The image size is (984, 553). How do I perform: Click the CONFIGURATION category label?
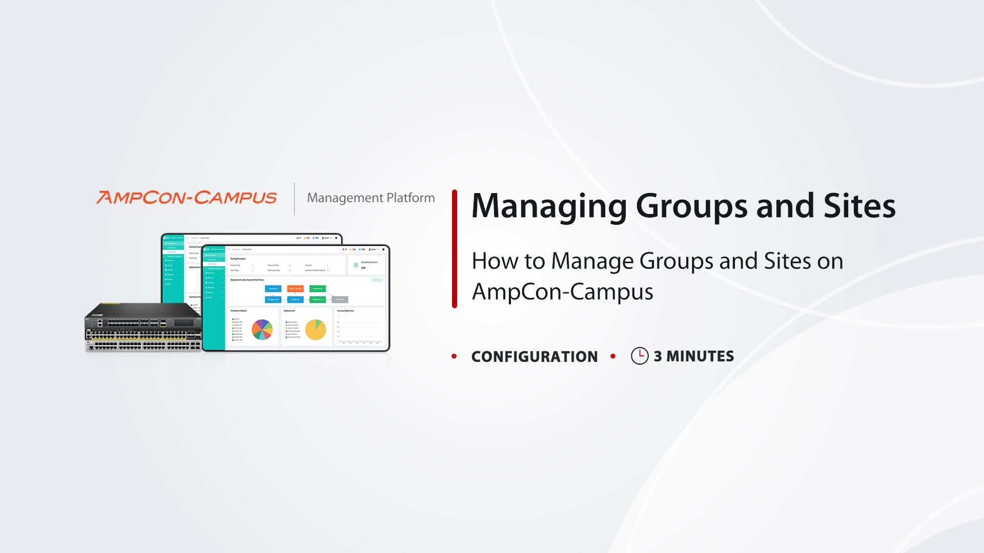pyautogui.click(x=534, y=356)
